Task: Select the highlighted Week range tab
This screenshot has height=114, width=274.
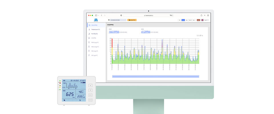Action: (183, 20)
